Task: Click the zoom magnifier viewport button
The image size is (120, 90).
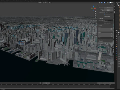Action: pos(95,12)
